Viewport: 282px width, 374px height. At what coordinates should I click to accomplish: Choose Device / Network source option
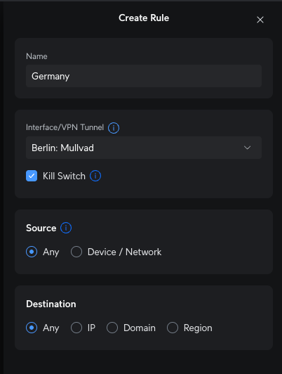76,252
